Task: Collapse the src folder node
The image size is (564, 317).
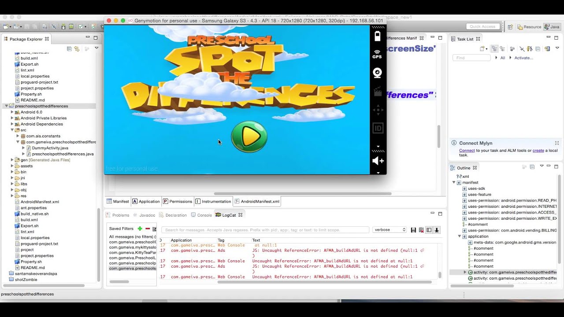Action: [x=12, y=130]
